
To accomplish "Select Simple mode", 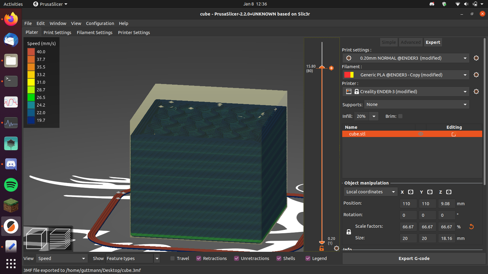I will point(389,42).
